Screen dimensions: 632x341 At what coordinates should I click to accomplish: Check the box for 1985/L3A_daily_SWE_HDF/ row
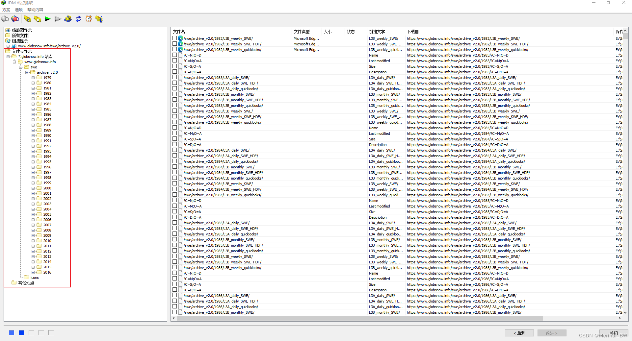click(175, 229)
